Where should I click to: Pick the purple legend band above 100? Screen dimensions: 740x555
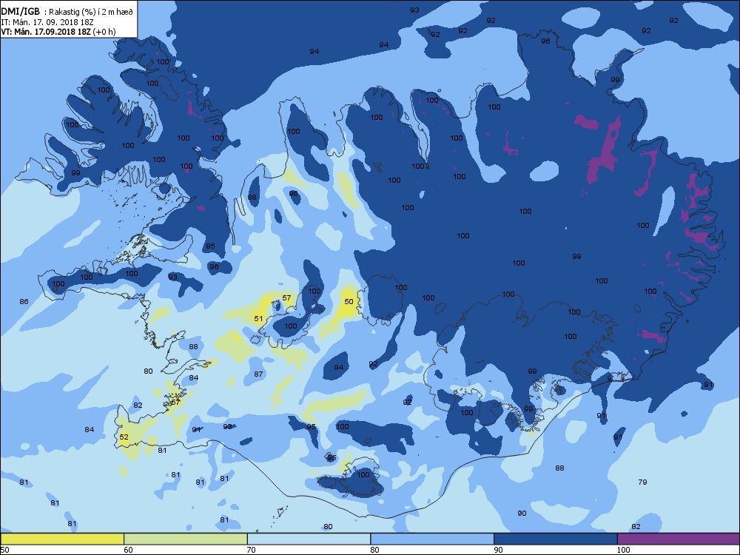point(678,539)
